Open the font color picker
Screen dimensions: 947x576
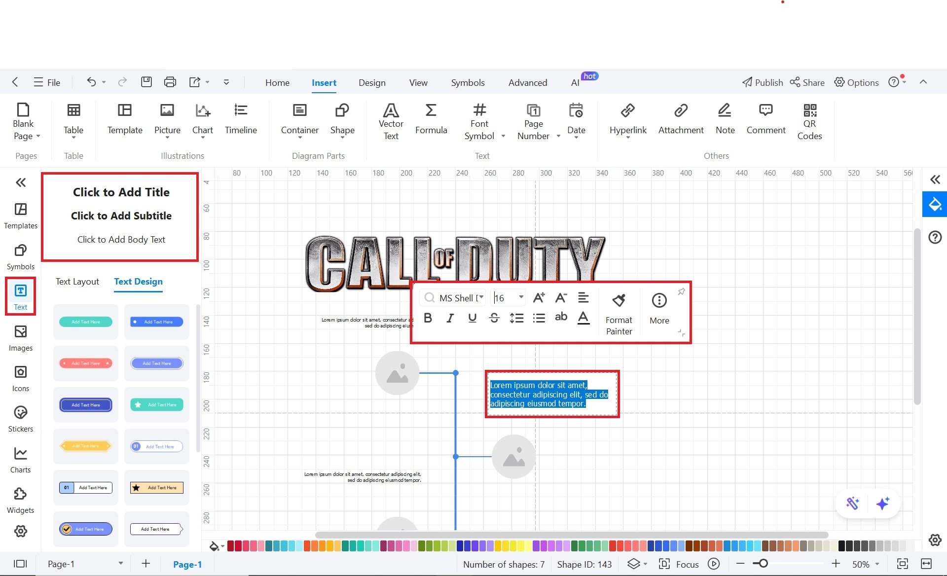point(583,318)
